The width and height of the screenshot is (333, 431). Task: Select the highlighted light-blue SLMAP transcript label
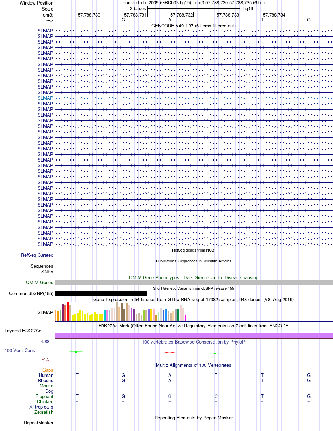pos(45,98)
